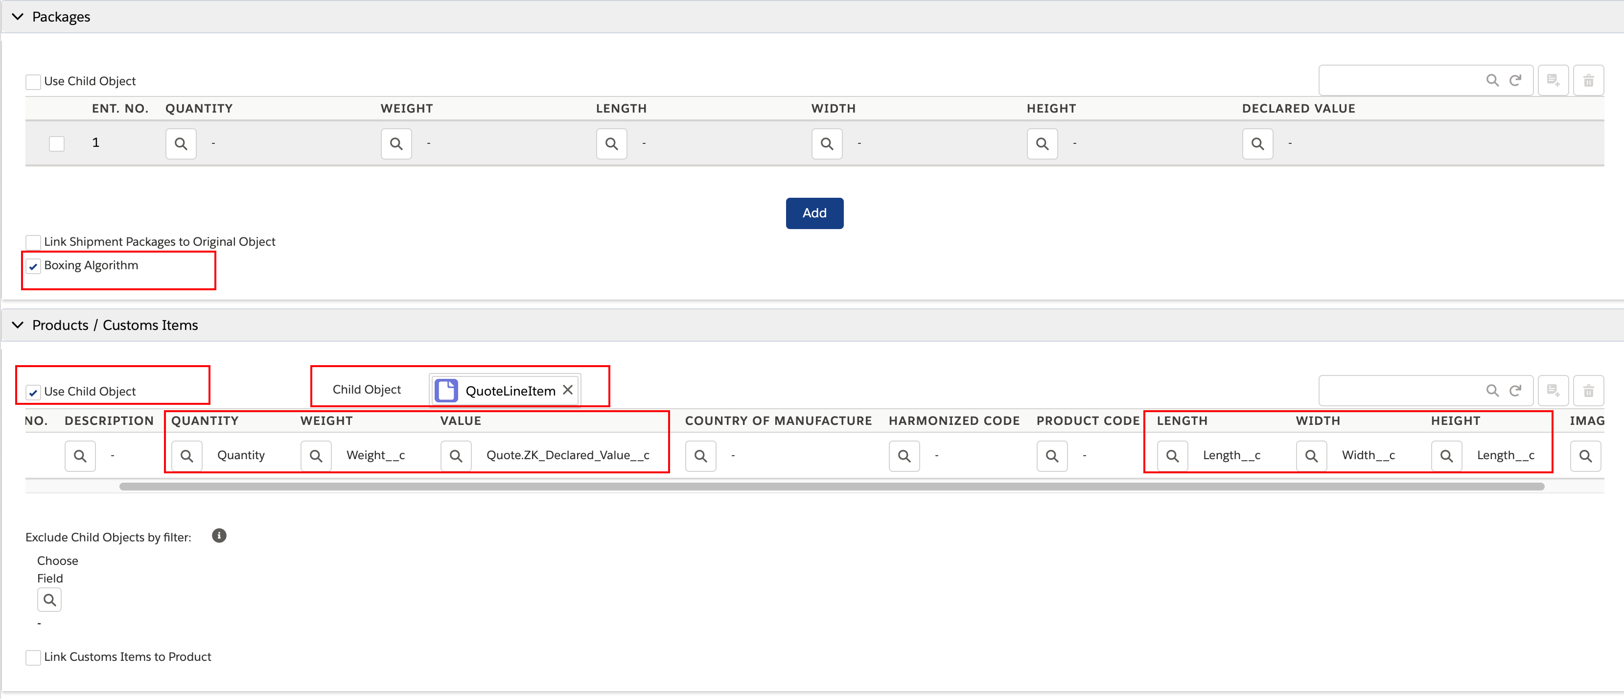The height and width of the screenshot is (699, 1624).
Task: Click add row icon in Products toolbar
Action: (1553, 391)
